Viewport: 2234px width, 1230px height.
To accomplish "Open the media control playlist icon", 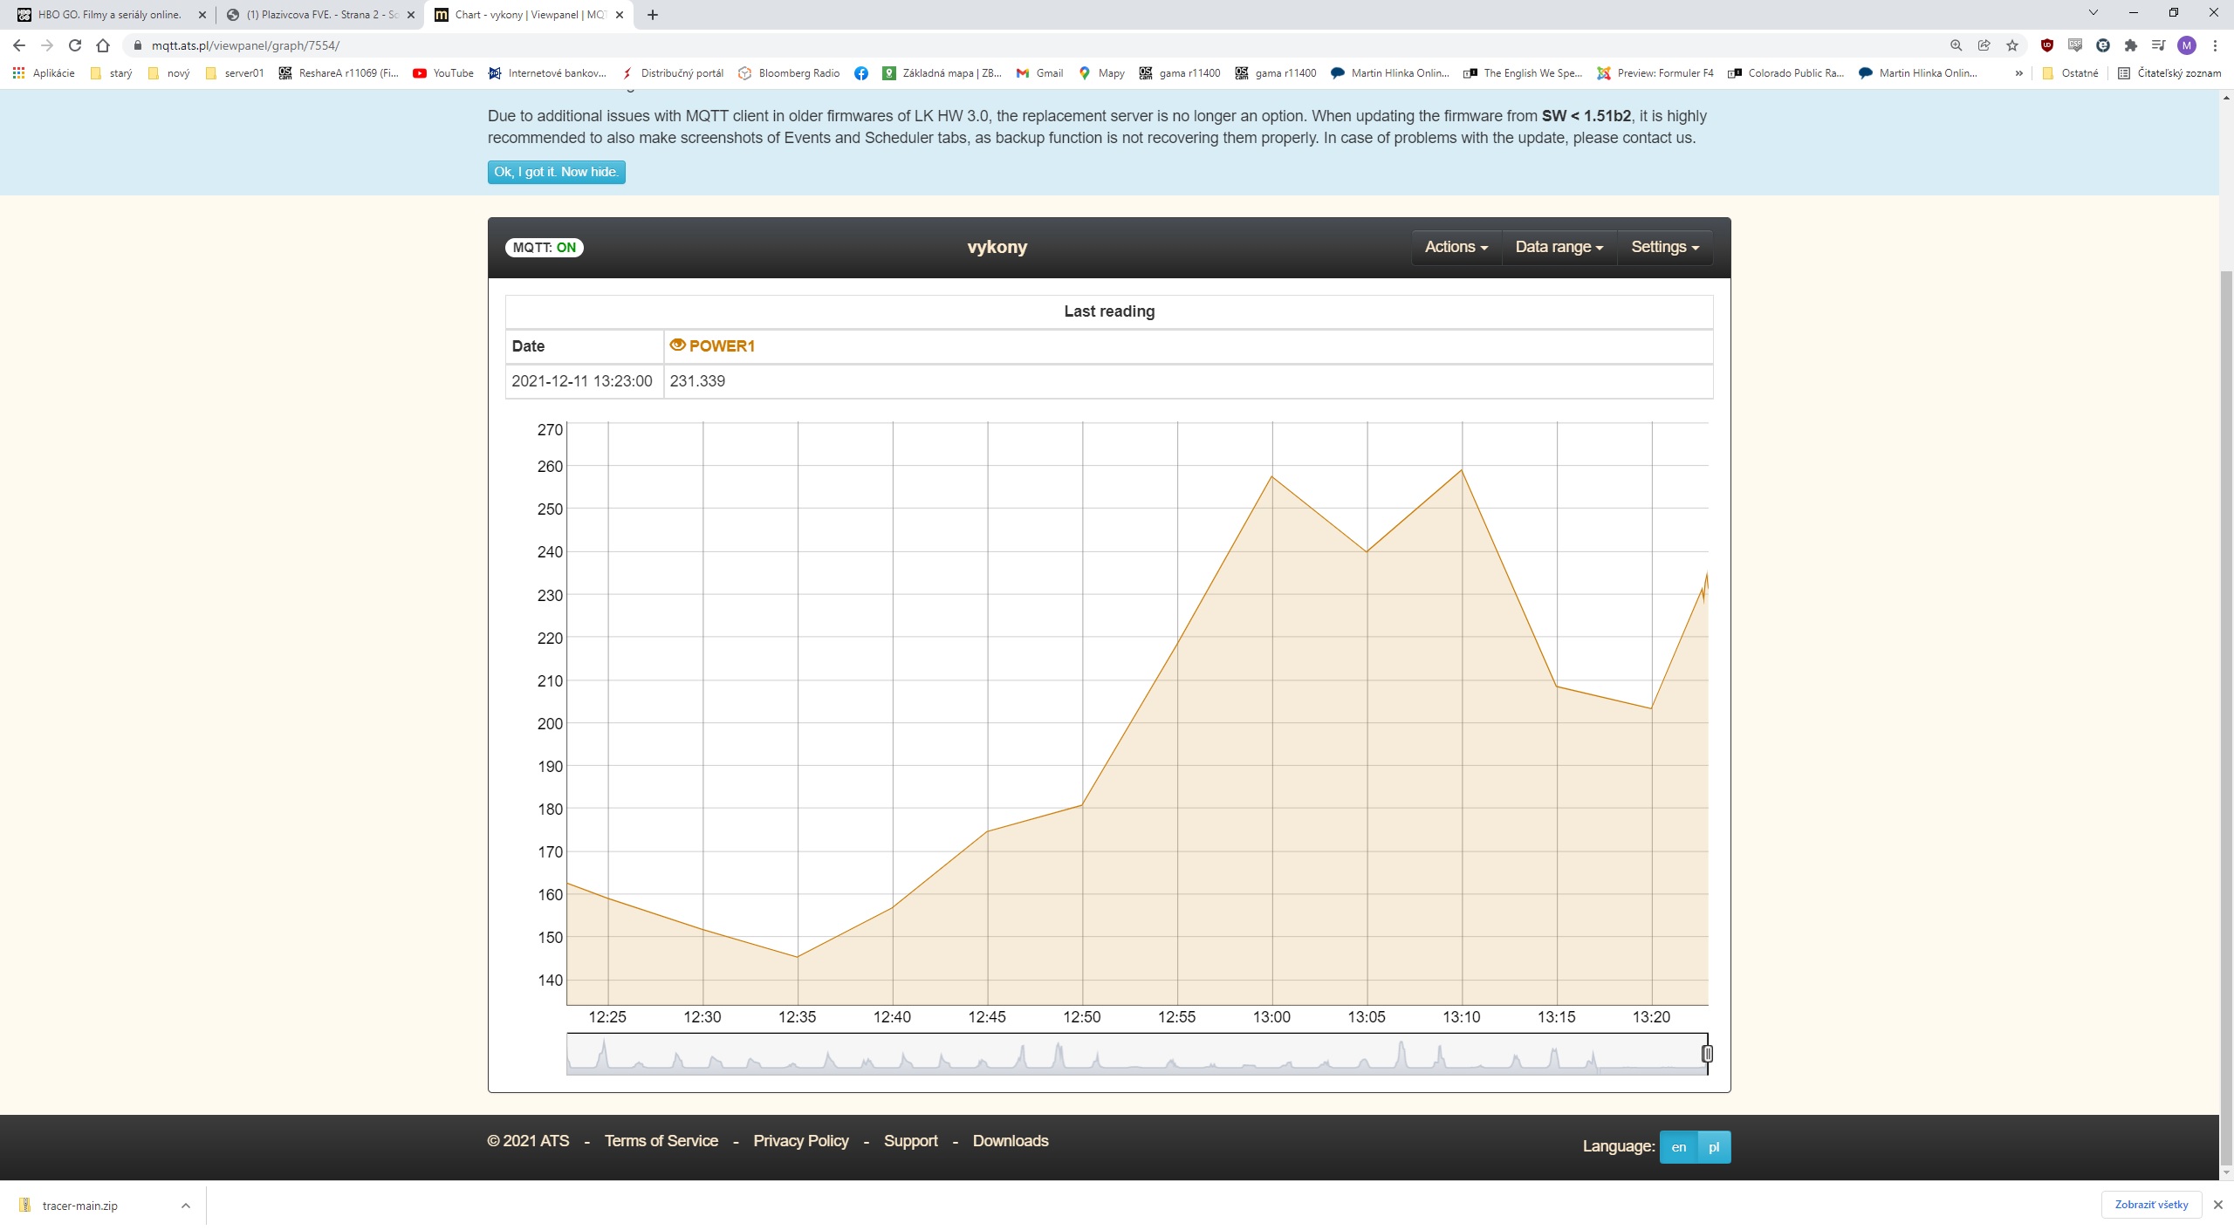I will pos(2158,45).
